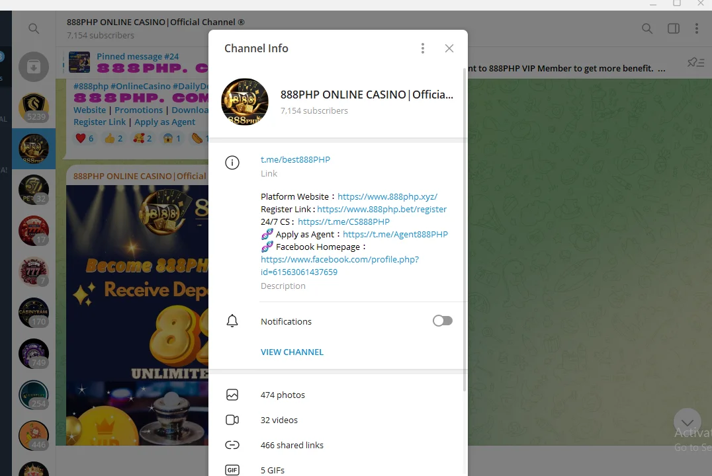
Task: Click the info circle icon beside the link
Action: (232, 163)
